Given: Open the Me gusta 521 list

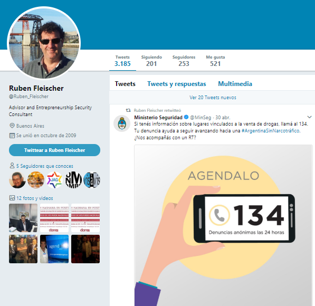Looking at the screenshot, I should (x=215, y=61).
